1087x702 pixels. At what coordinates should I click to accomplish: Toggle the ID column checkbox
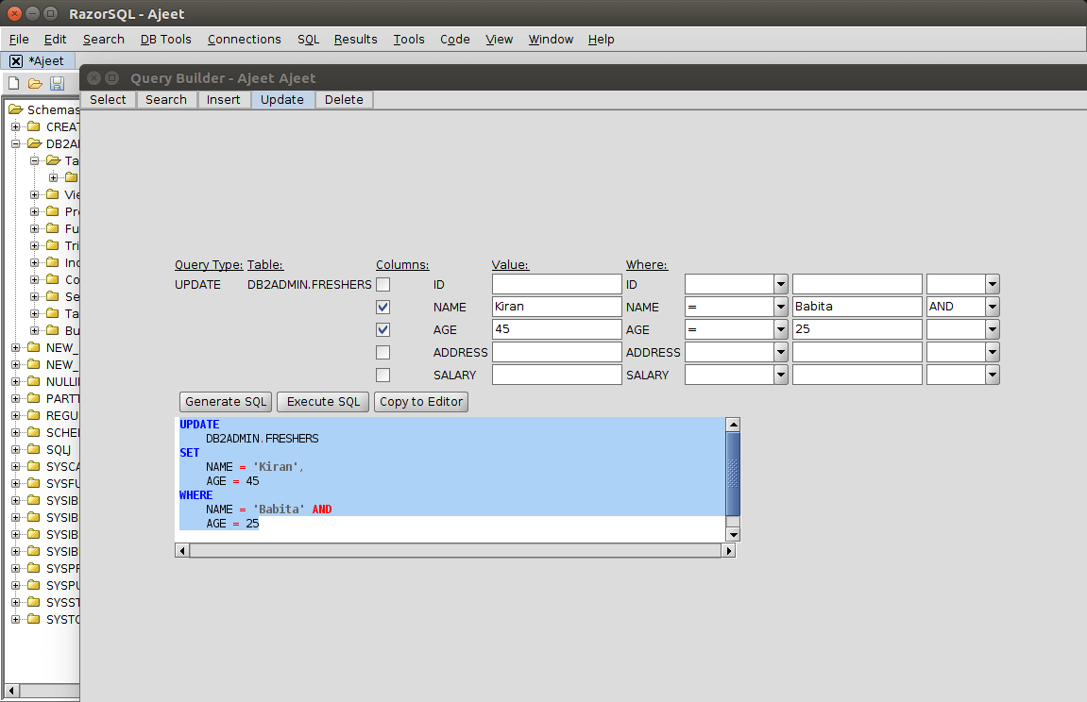(382, 285)
